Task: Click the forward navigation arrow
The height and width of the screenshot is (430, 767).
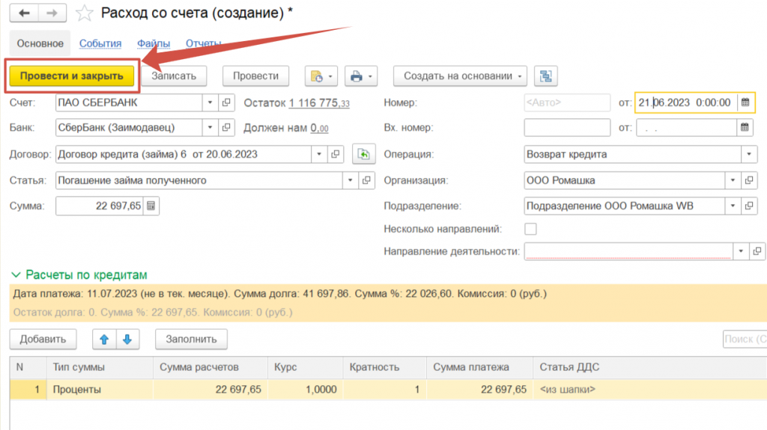Action: click(52, 13)
